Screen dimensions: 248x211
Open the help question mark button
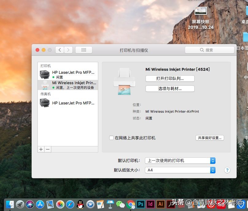[227, 170]
